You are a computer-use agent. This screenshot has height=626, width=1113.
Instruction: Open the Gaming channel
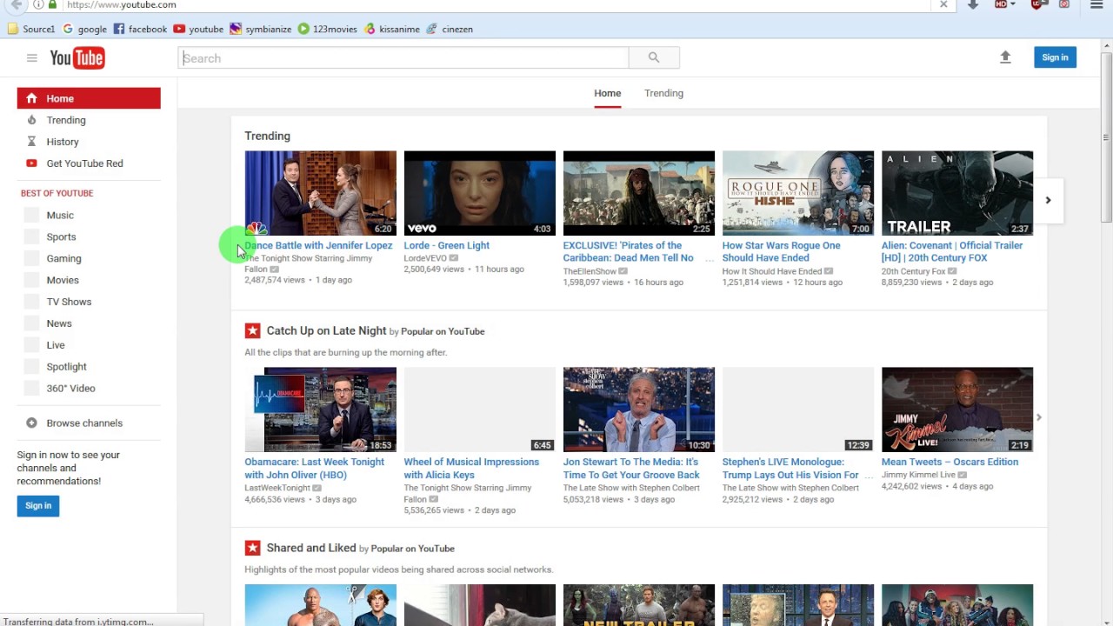click(x=63, y=258)
